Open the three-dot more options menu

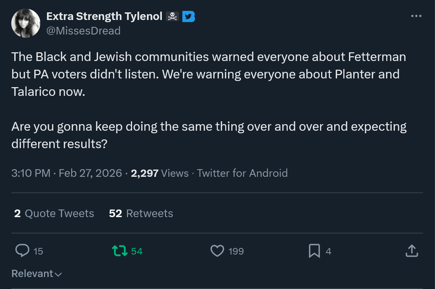pyautogui.click(x=416, y=16)
